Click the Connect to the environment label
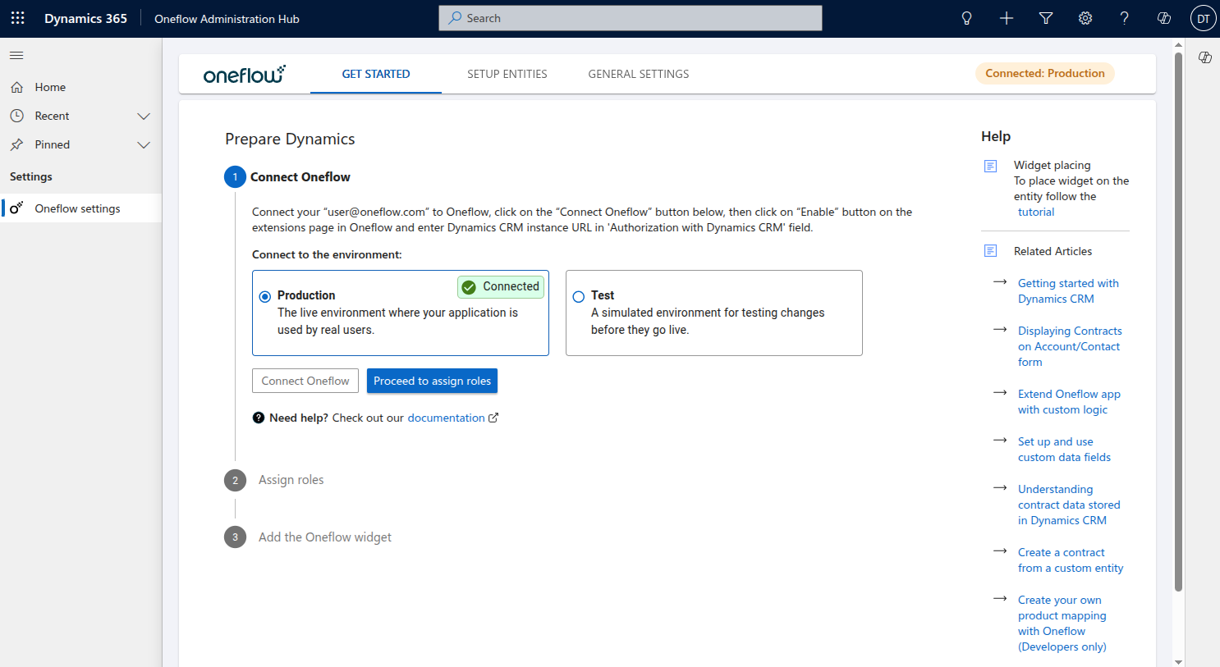1220x667 pixels. tap(327, 254)
